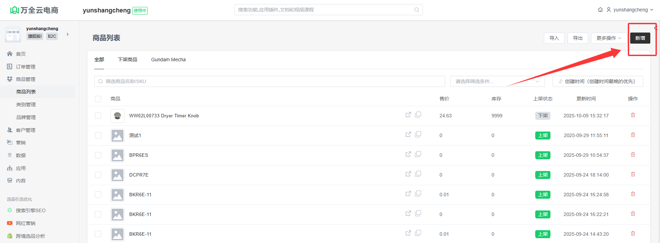The height and width of the screenshot is (243, 660).
Task: Click the 导入 button
Action: tap(554, 38)
